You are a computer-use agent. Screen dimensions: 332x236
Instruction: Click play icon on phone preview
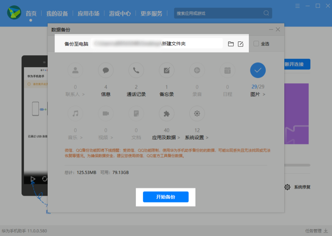pos(33,179)
